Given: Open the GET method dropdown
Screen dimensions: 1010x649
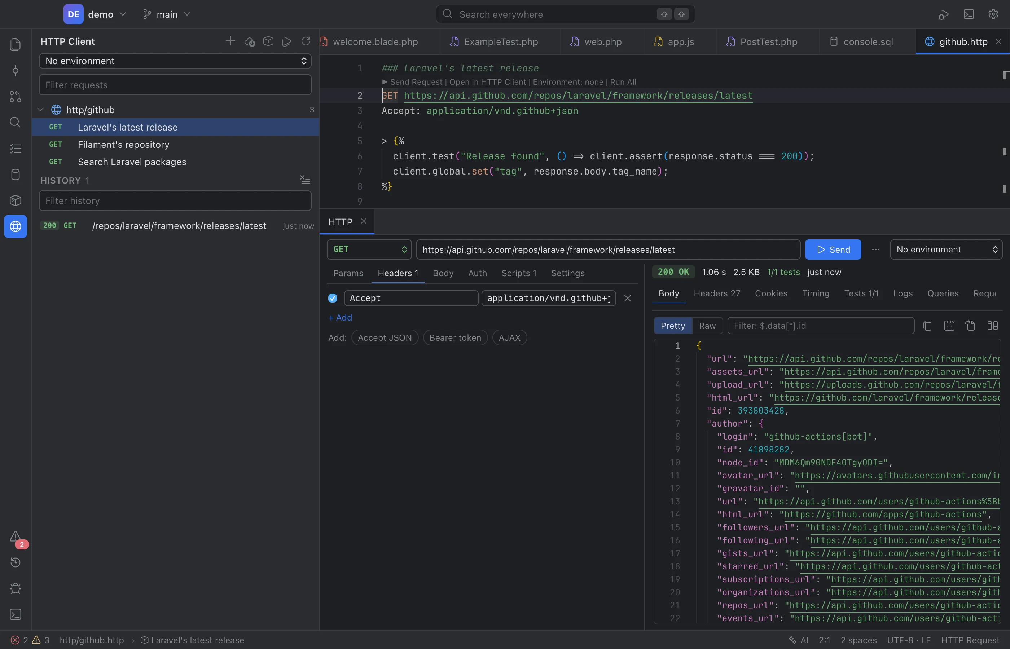Looking at the screenshot, I should [x=369, y=250].
